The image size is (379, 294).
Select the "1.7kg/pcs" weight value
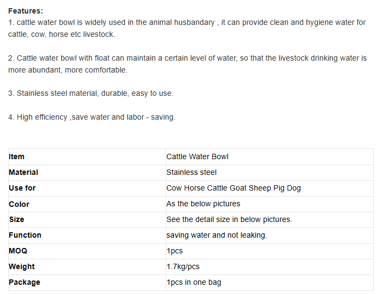point(184,266)
